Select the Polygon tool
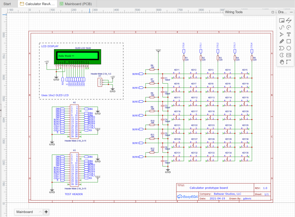 [281, 48]
